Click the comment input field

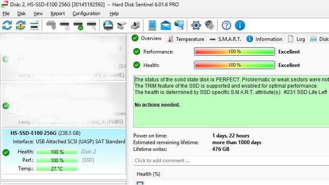[230, 161]
